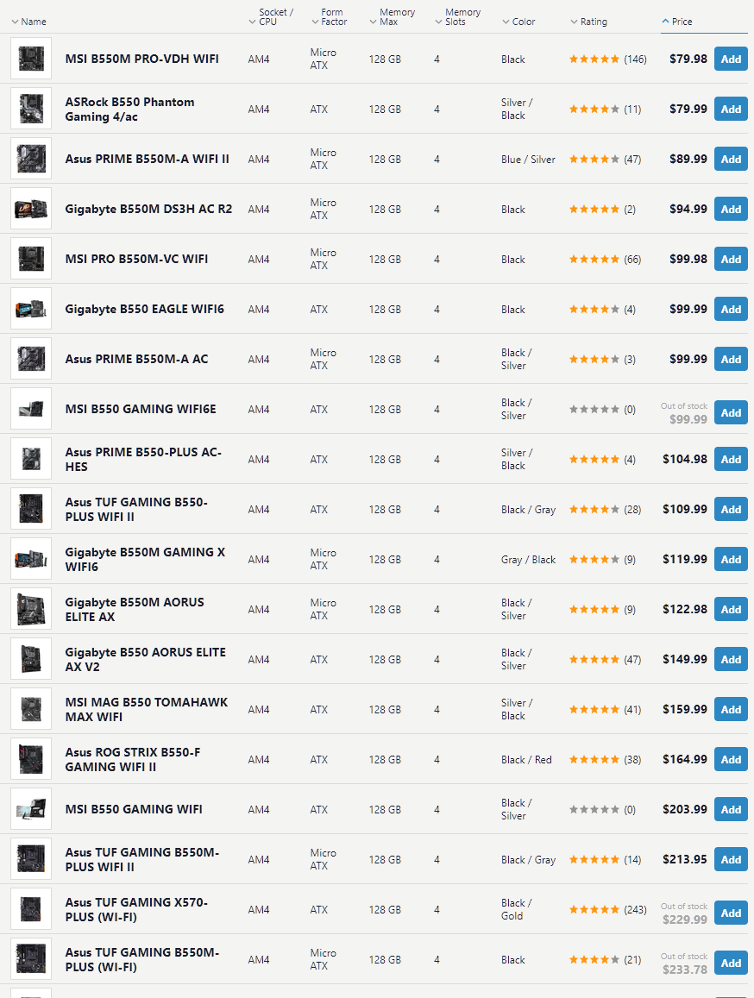Image resolution: width=754 pixels, height=998 pixels.
Task: Click the $79.98 price
Action: pos(688,59)
